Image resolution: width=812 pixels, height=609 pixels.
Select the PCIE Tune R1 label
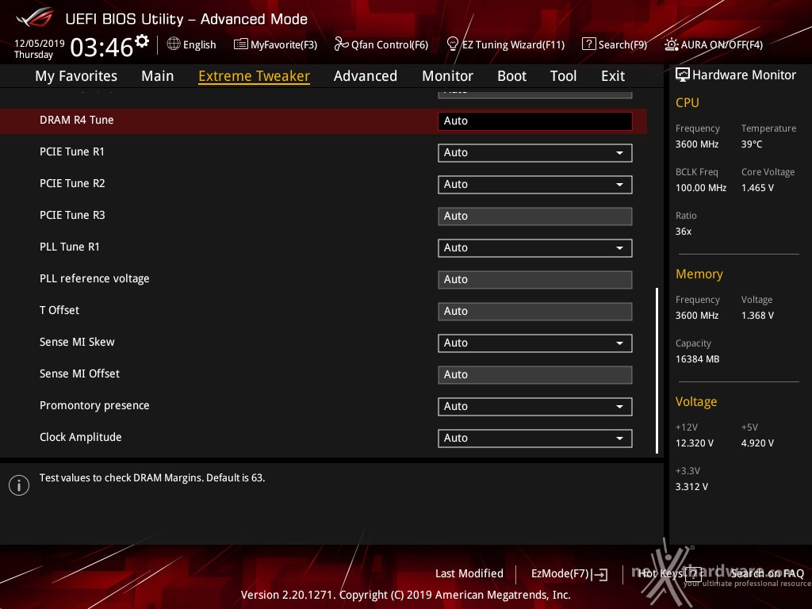(72, 151)
